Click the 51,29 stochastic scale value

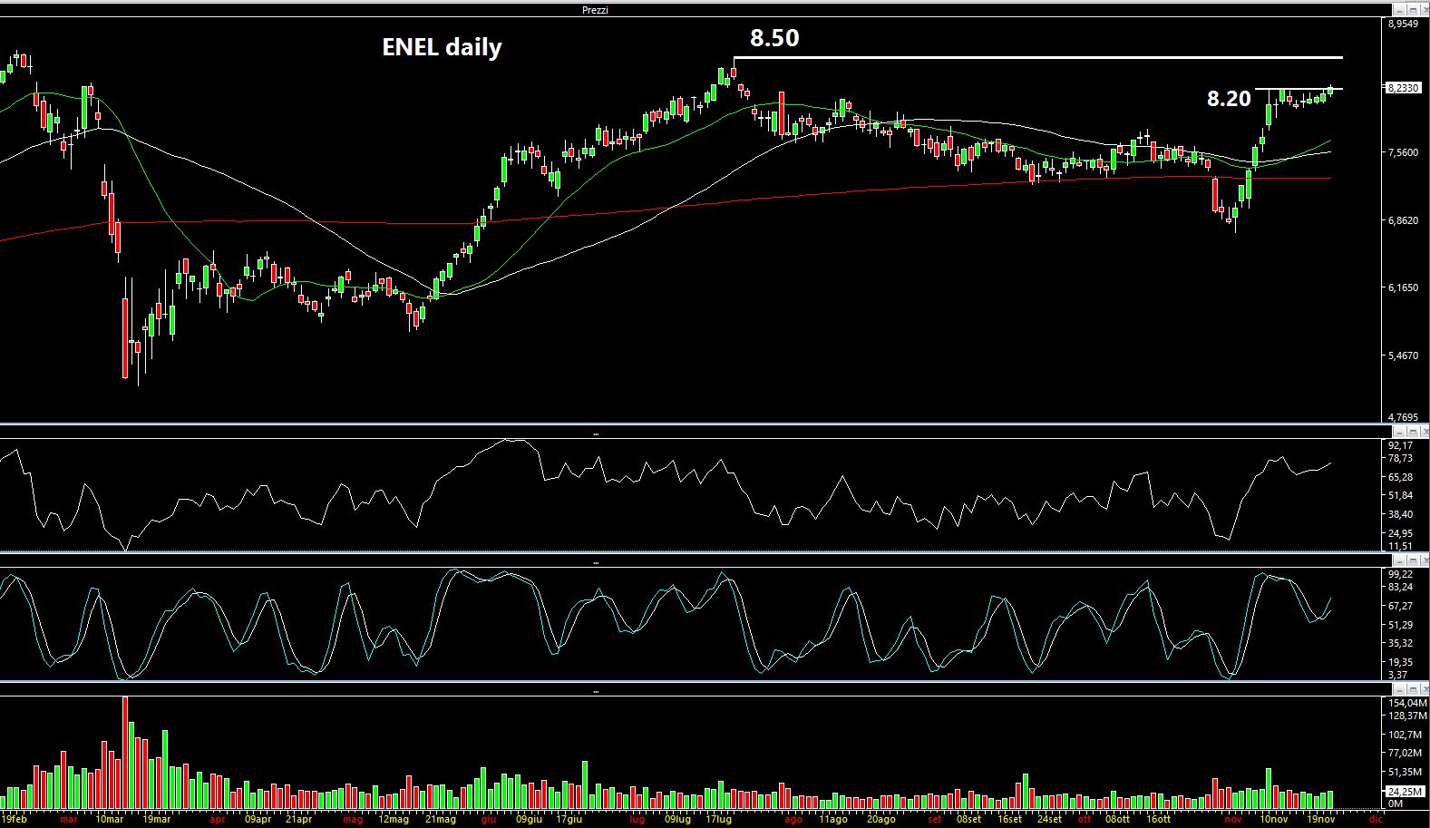[1400, 625]
